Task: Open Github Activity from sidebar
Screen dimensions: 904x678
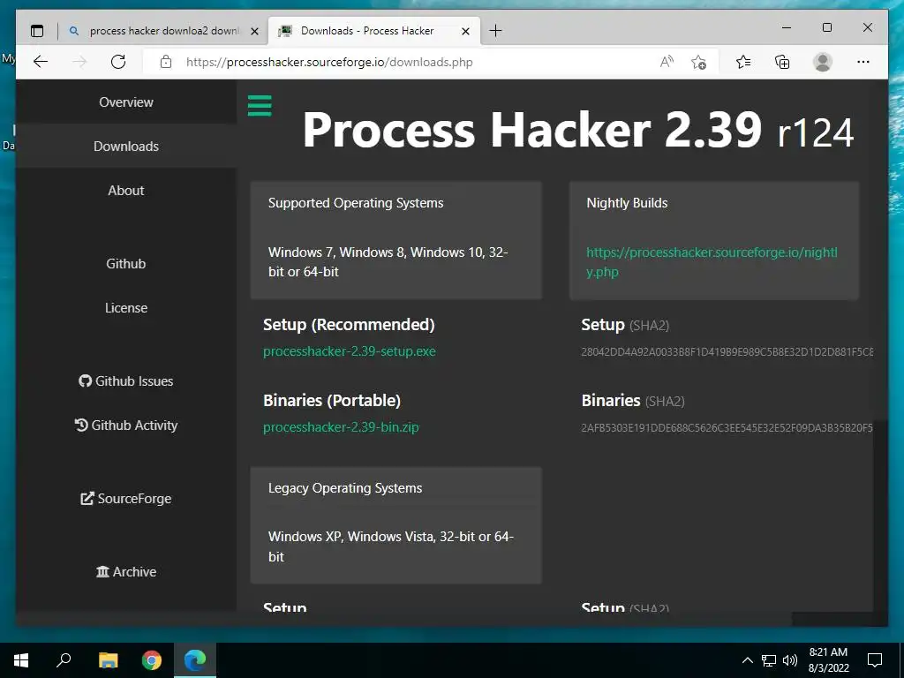Action: pos(126,425)
